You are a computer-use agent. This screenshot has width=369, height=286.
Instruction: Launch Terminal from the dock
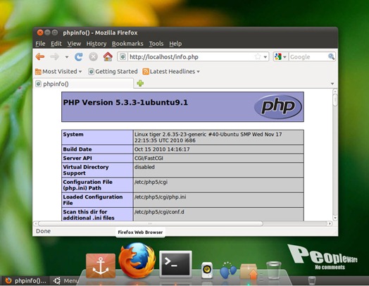point(175,263)
